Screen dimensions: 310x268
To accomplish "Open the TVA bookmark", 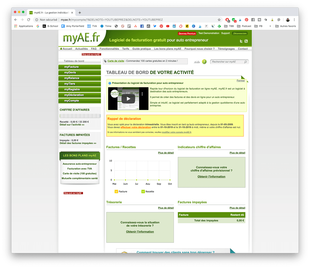I will 92,26.
